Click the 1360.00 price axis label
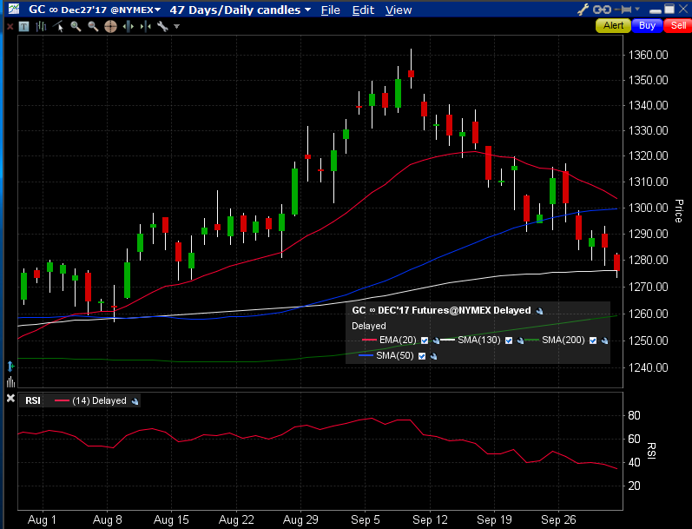Screen dimensions: 692x529 (x=648, y=56)
